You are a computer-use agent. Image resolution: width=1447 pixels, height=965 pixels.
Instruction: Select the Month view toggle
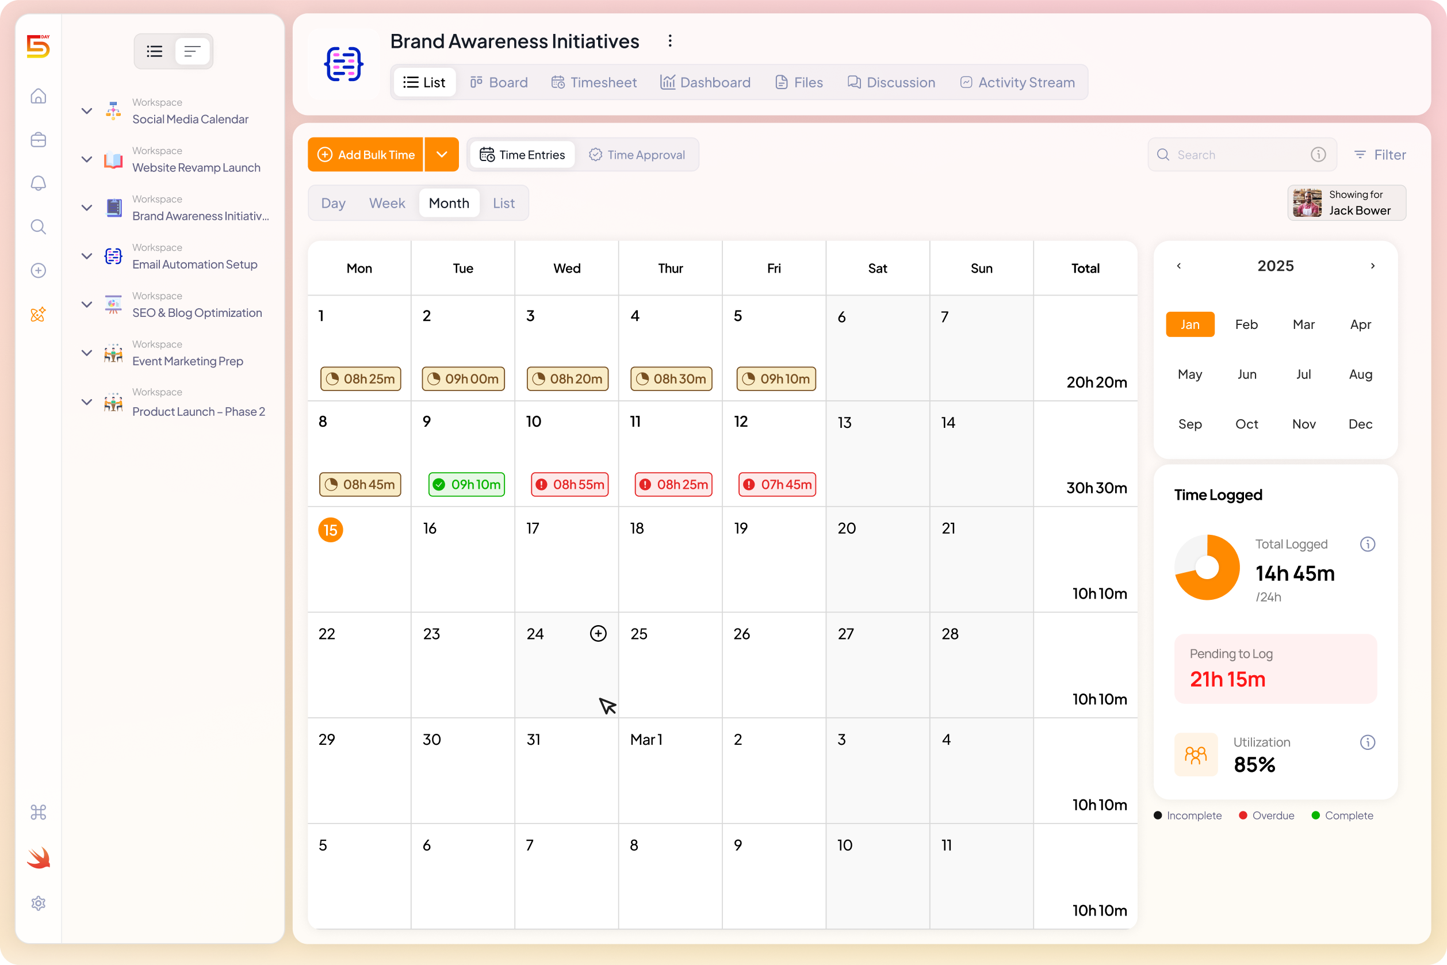(449, 203)
